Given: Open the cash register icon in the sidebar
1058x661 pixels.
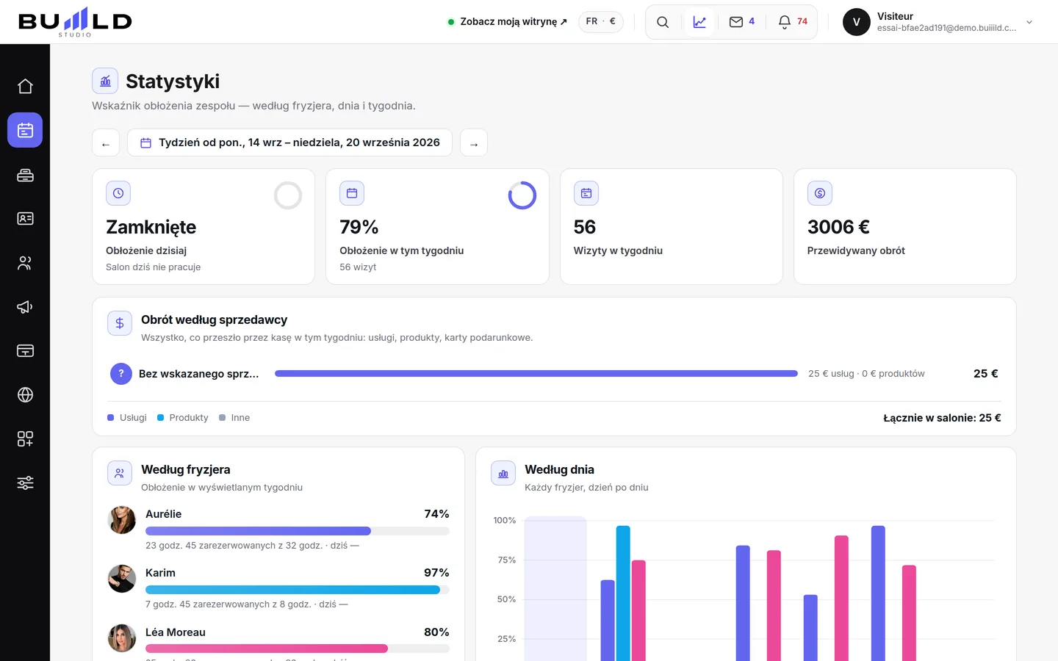Looking at the screenshot, I should point(25,175).
